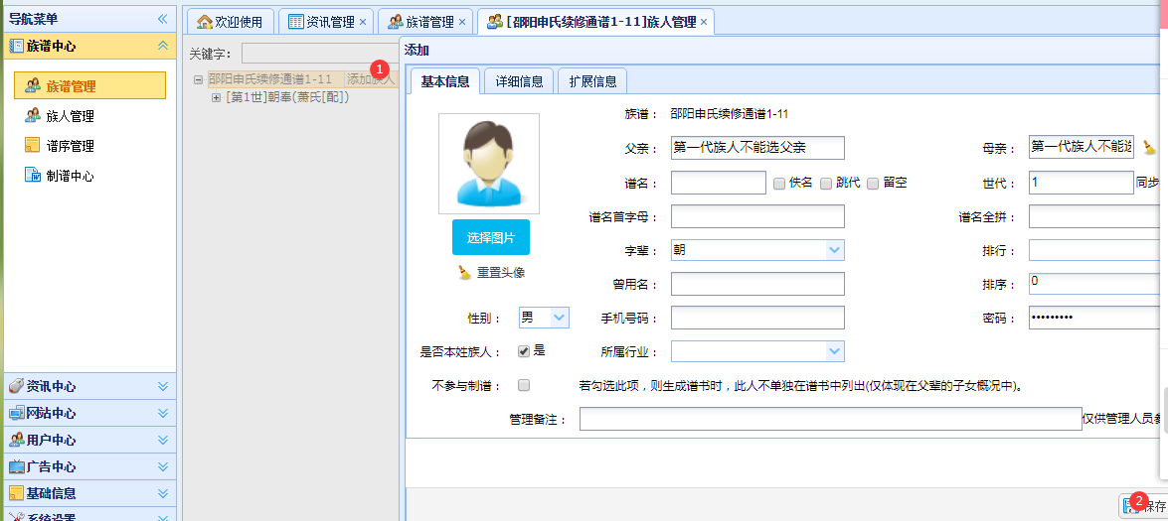Click the 世代 input field
The width and height of the screenshot is (1168, 521).
1082,183
